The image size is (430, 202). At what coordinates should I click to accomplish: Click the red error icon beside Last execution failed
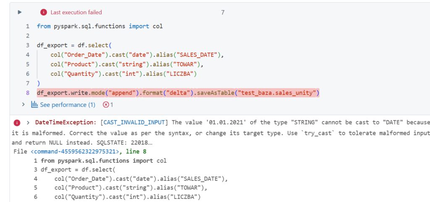[x=43, y=13]
